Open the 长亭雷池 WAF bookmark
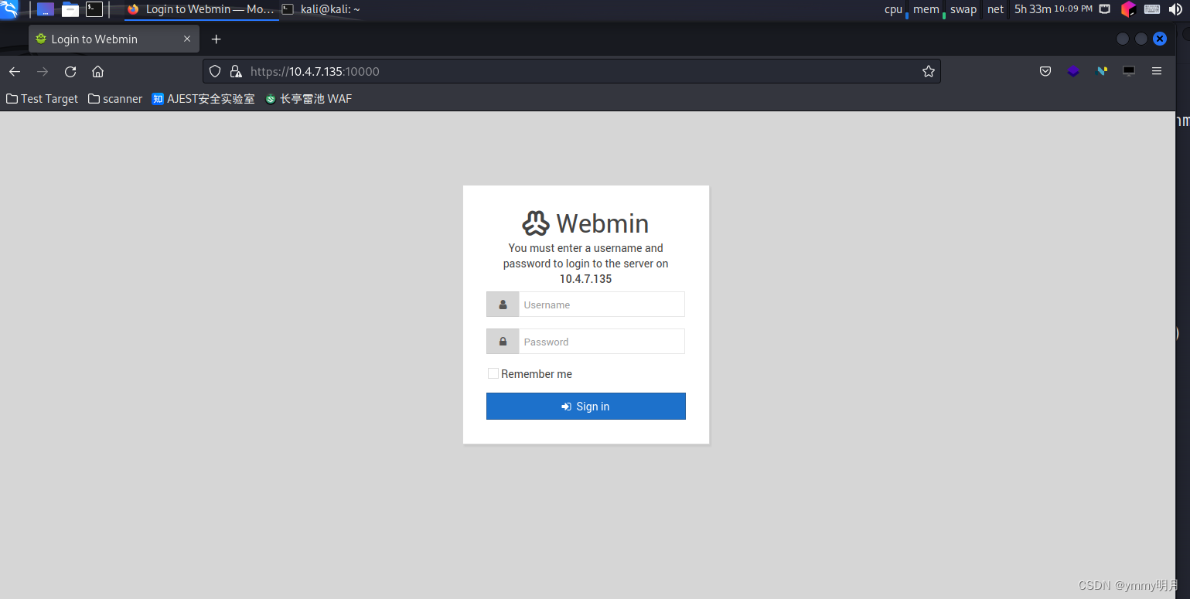 click(309, 99)
